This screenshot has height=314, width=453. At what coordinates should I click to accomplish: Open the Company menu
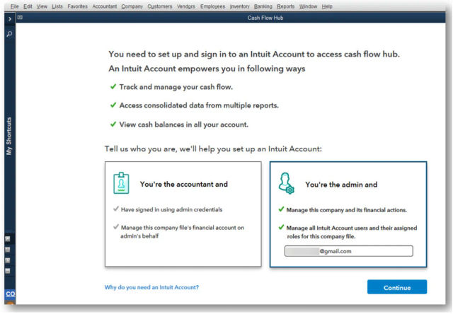(x=132, y=6)
